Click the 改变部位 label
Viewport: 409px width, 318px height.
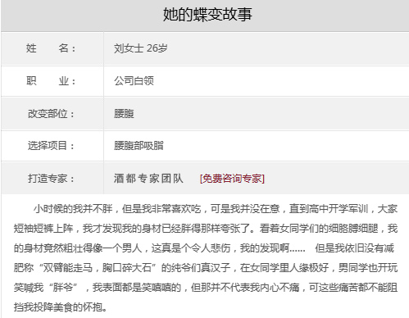[51, 114]
